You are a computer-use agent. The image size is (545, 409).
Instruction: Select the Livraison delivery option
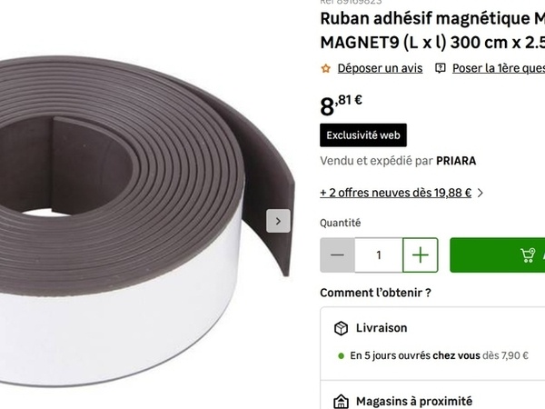point(432,344)
